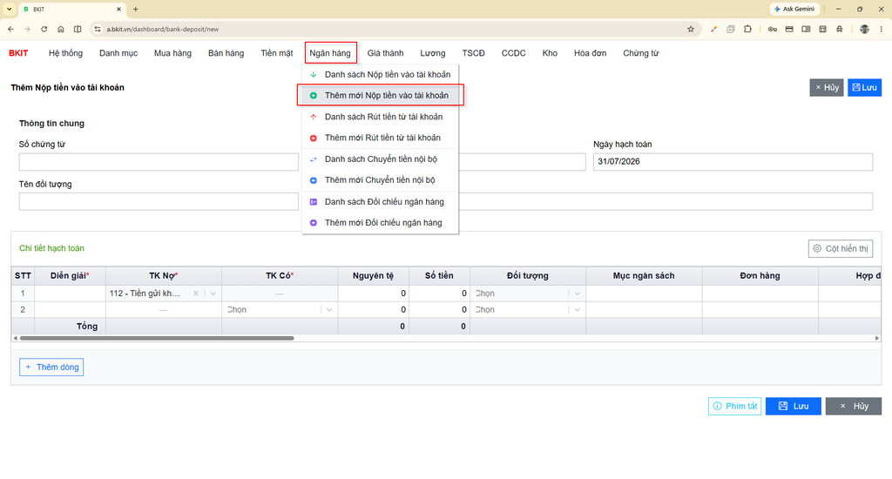The width and height of the screenshot is (892, 479).
Task: Open the side panel reading icon
Action: (x=806, y=29)
